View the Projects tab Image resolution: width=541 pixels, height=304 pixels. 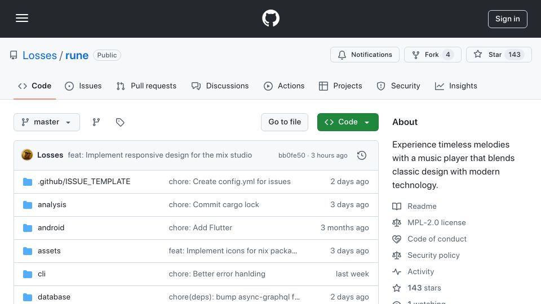pyautogui.click(x=340, y=86)
